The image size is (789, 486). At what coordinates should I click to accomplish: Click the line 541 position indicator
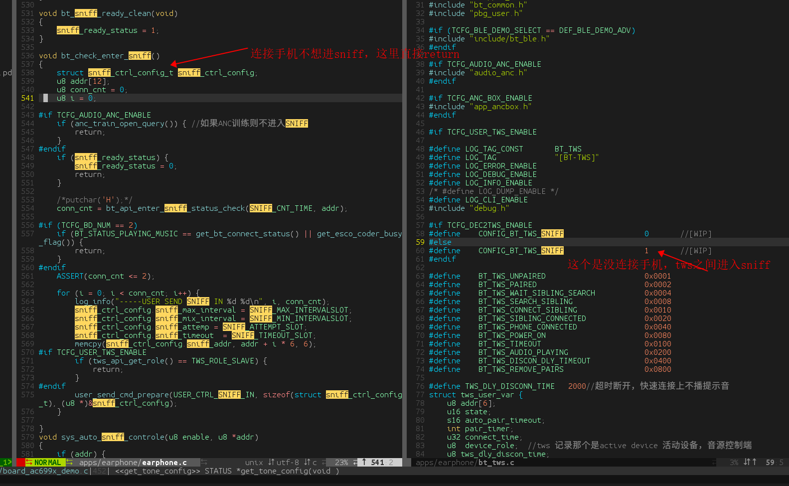[377, 463]
